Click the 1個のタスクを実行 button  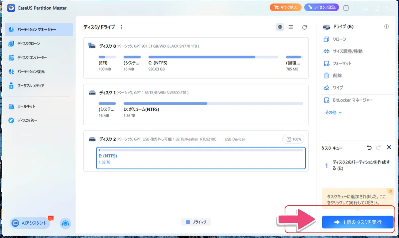[357, 222]
